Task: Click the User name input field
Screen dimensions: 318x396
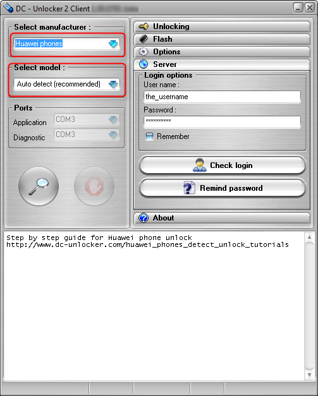Action: (x=222, y=97)
